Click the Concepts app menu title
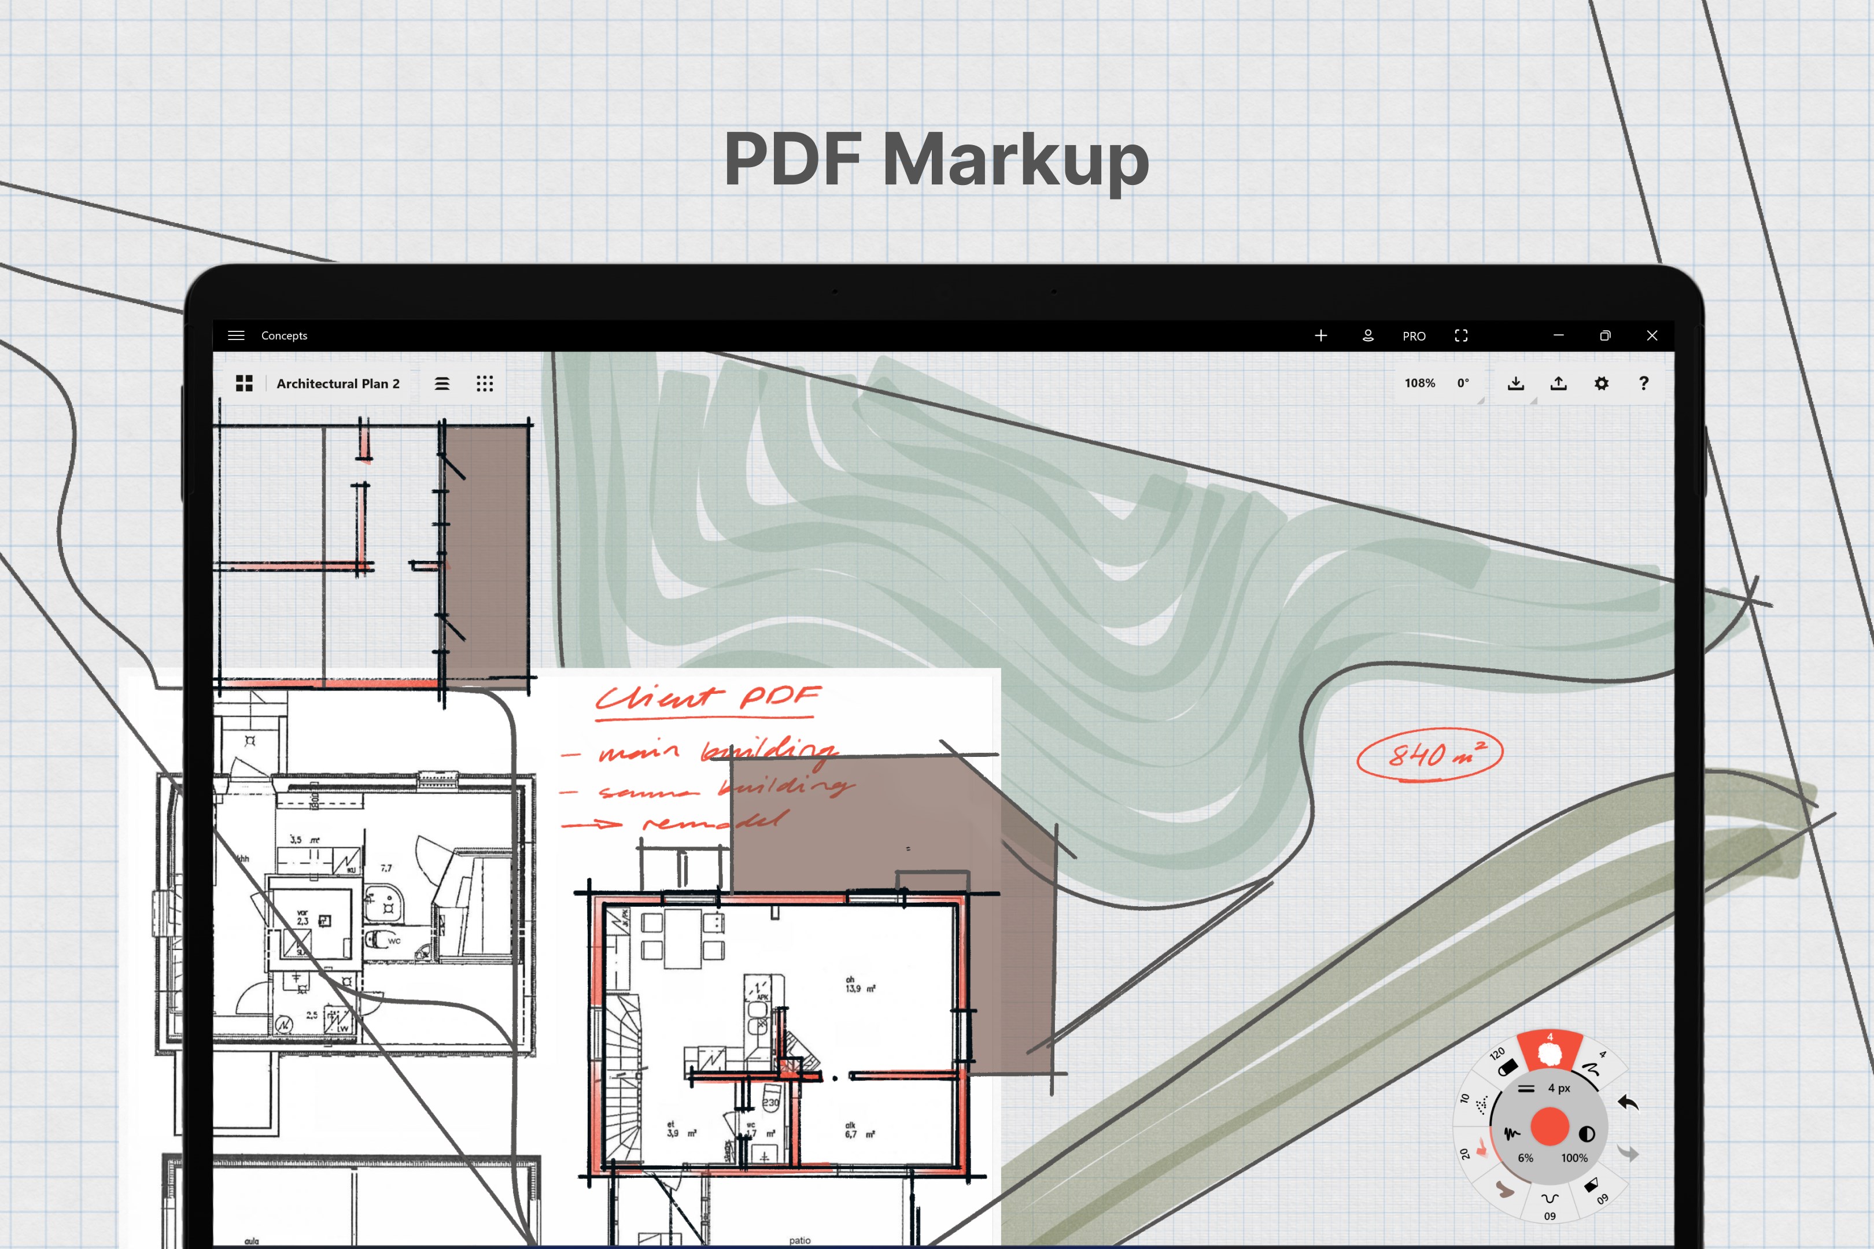The width and height of the screenshot is (1874, 1249). pos(285,335)
